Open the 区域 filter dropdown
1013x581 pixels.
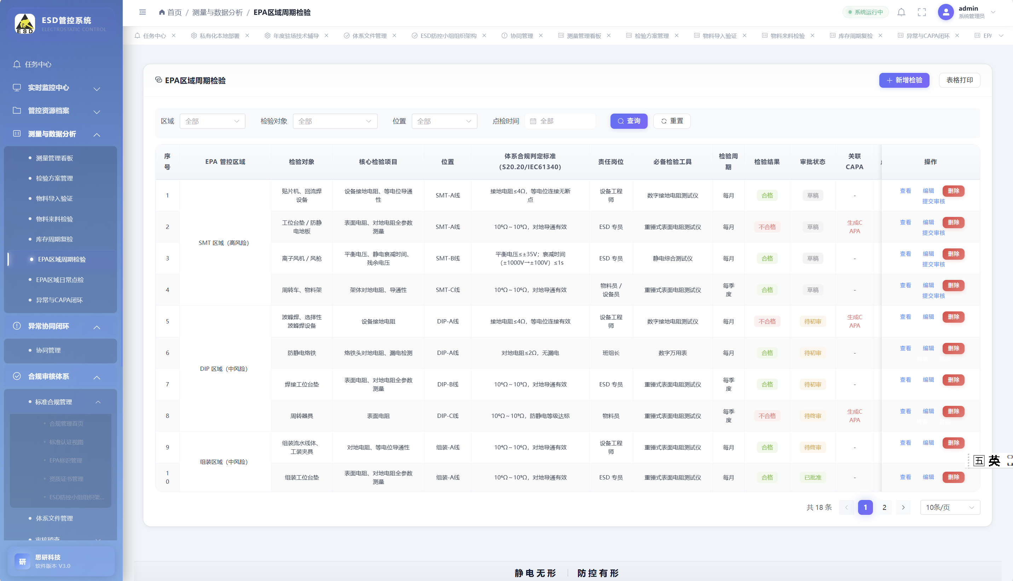coord(212,121)
